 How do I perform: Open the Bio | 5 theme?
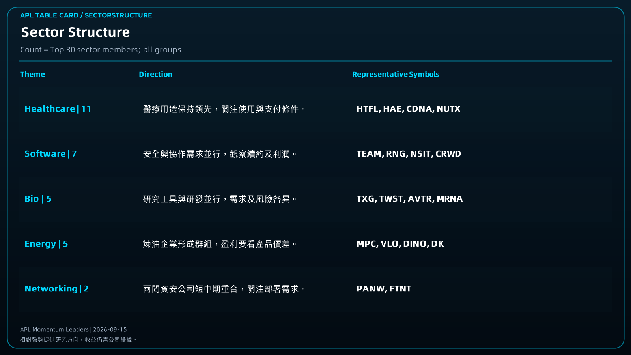[x=38, y=199]
